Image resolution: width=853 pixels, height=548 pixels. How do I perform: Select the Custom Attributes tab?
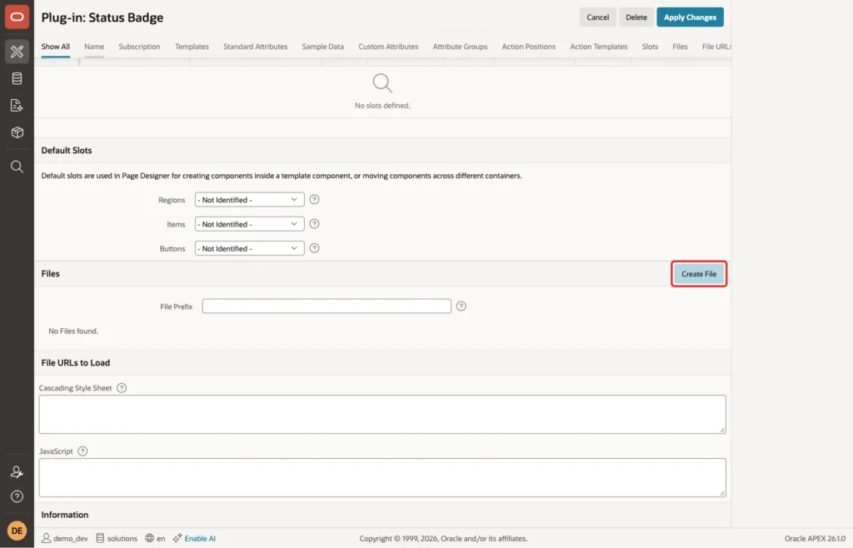[x=388, y=47]
